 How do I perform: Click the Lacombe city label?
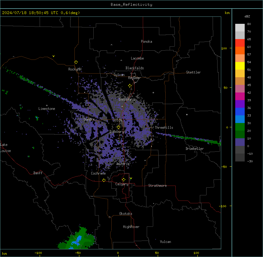[x=137, y=58]
